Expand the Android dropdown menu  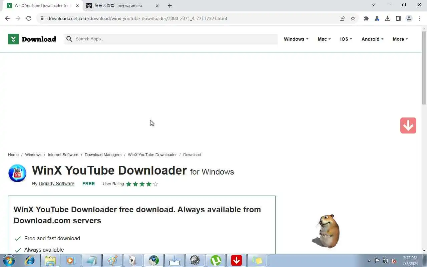click(x=372, y=39)
